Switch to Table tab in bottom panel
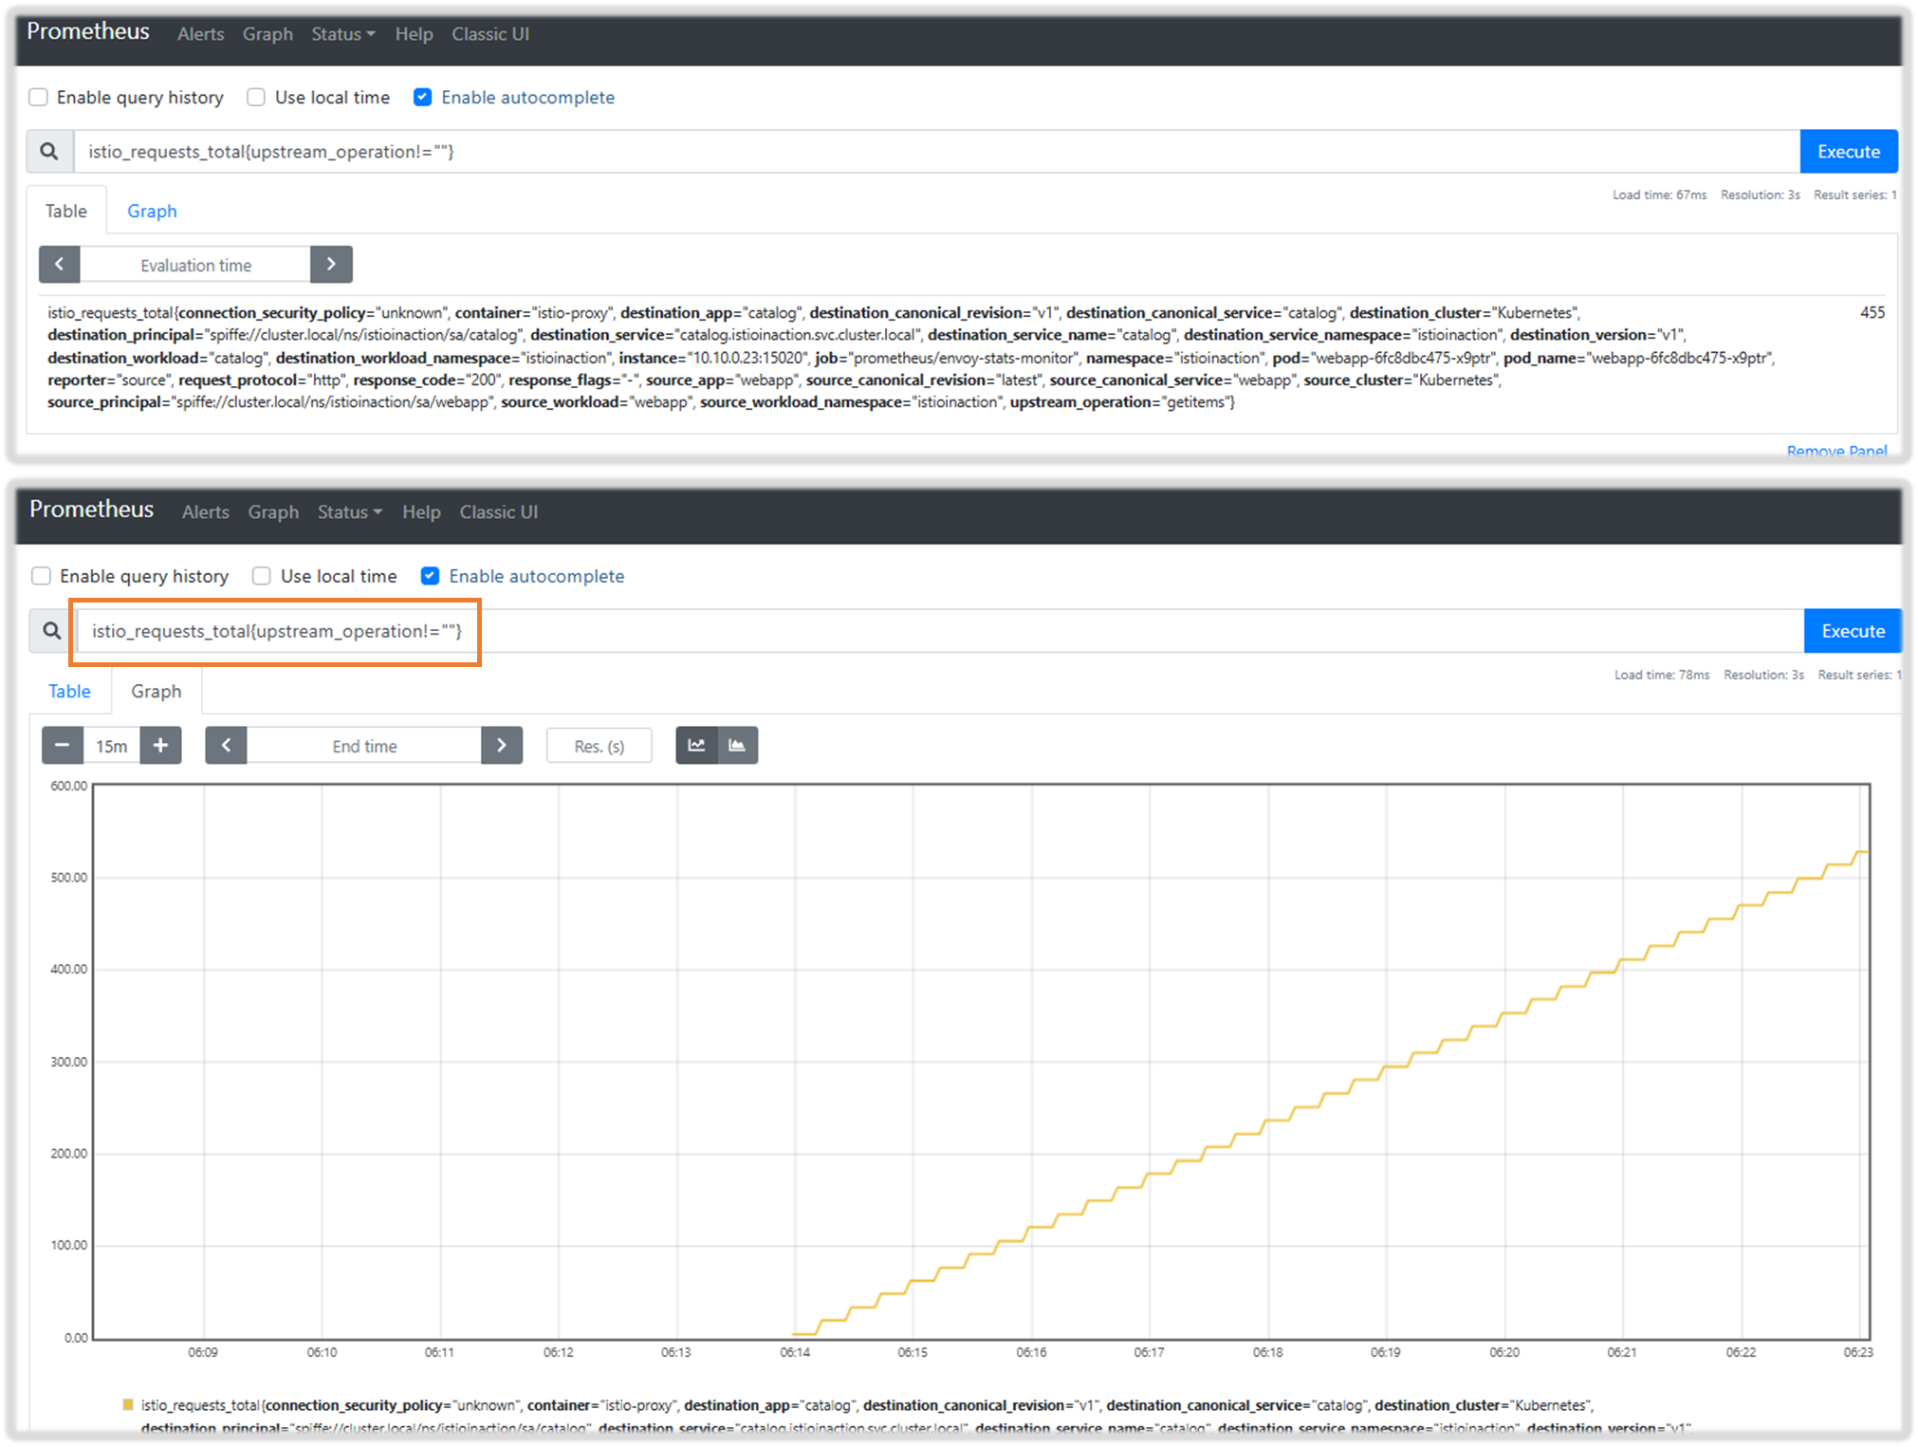 click(69, 691)
